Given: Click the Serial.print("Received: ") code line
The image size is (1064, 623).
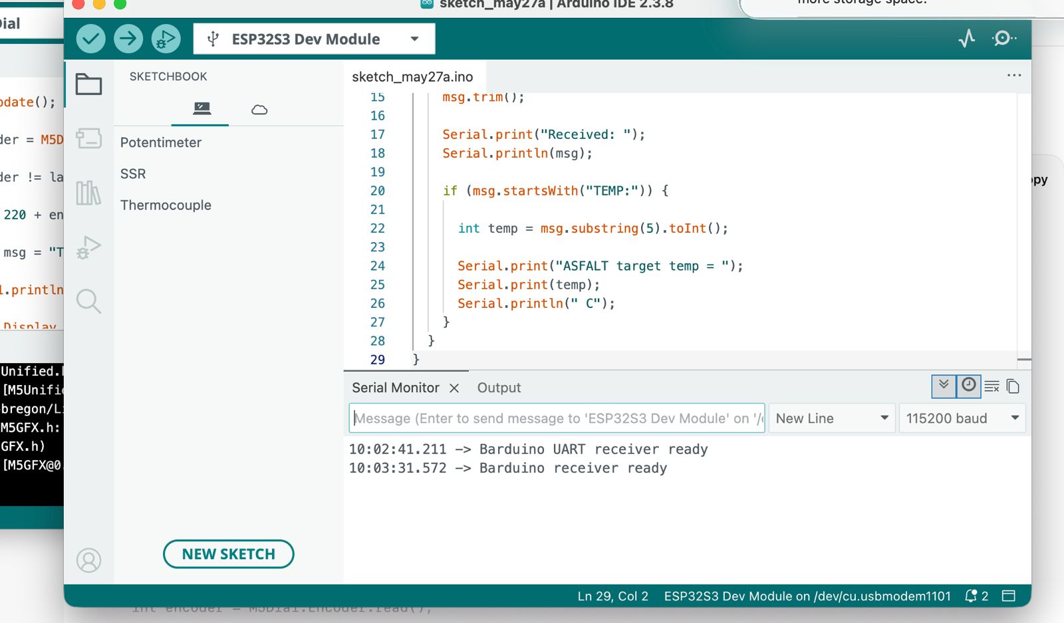Looking at the screenshot, I should point(544,134).
